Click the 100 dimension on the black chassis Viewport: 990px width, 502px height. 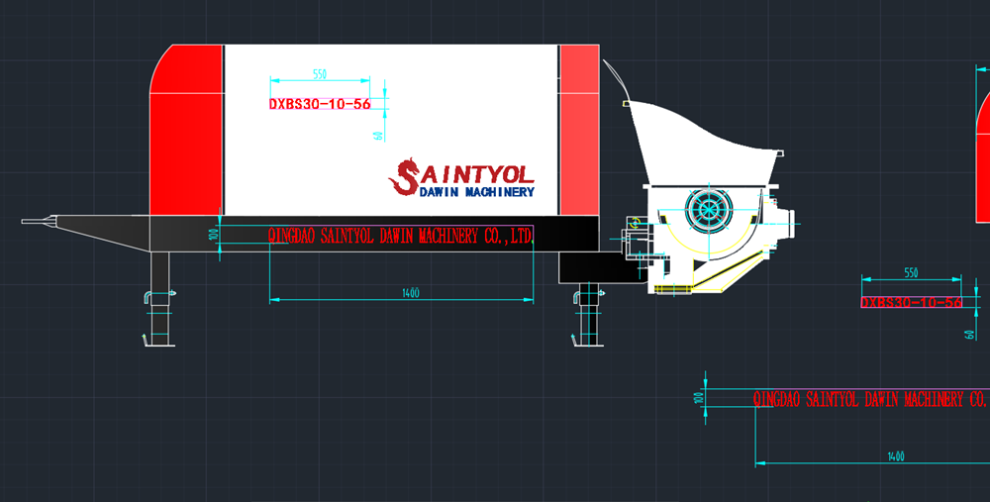pyautogui.click(x=214, y=235)
